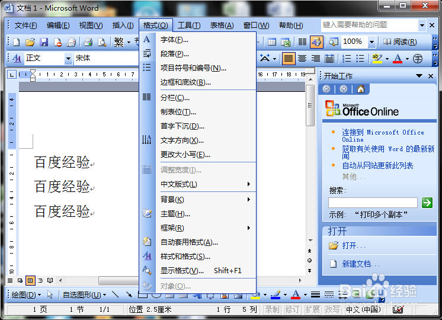Click the task pane Forward arrow
Screen dimensions: 442x320
coord(343,89)
